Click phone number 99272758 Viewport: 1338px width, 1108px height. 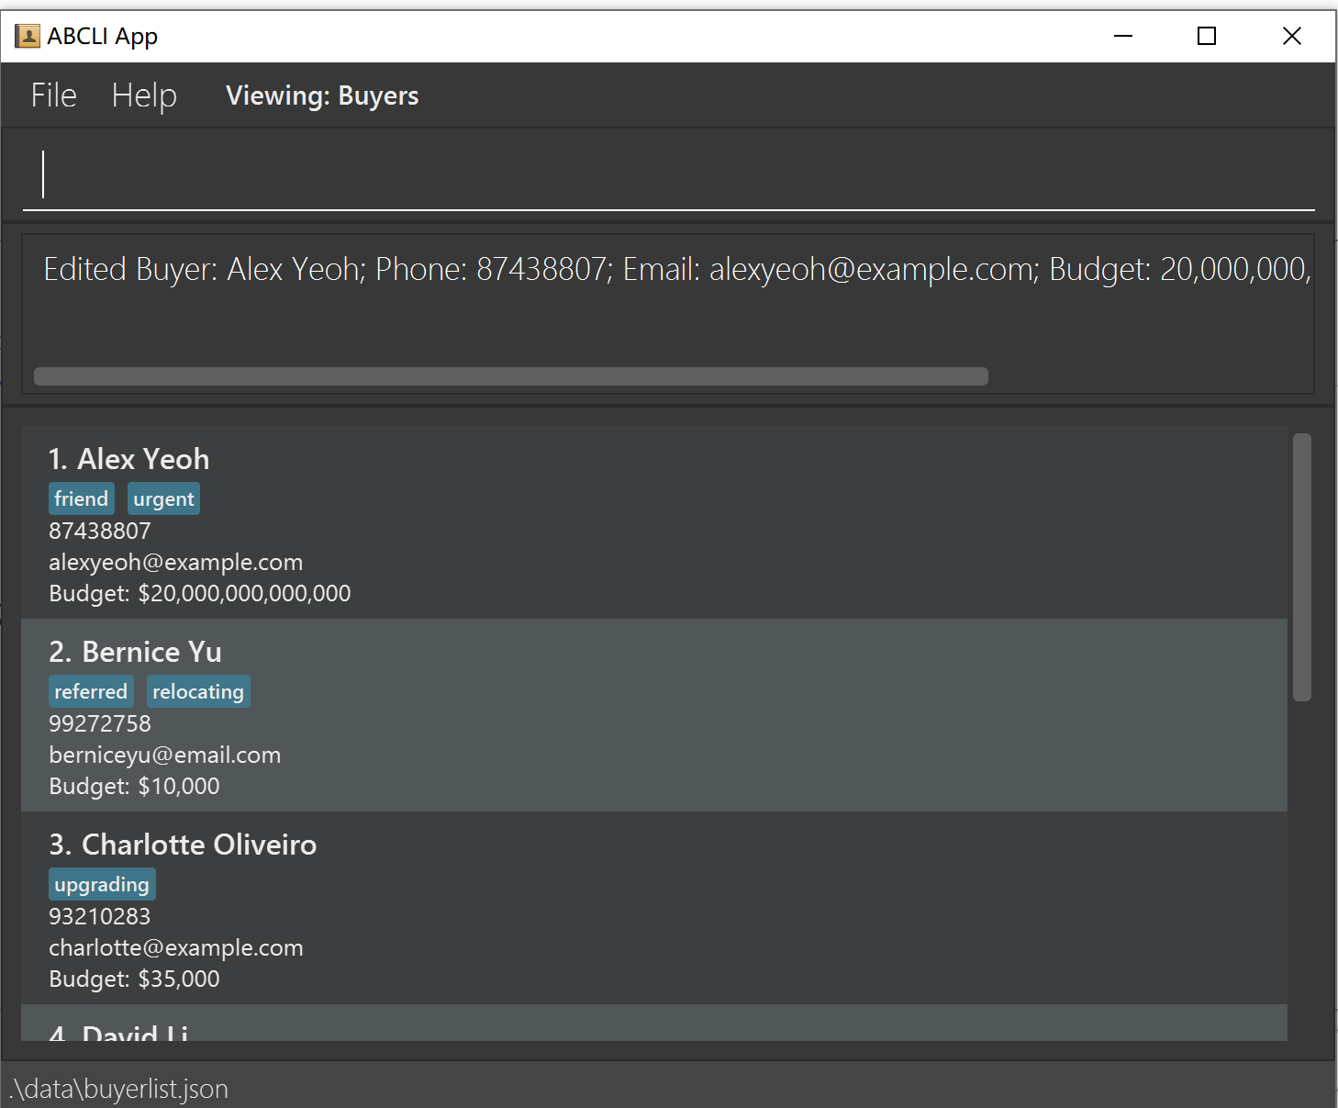point(99,723)
